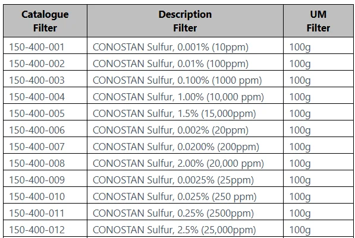
Task: Select catalogue number 150-400-001
Action: (x=37, y=47)
